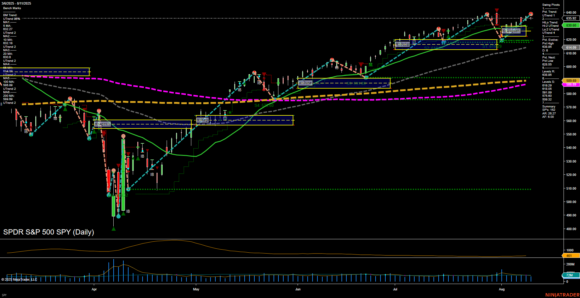The height and width of the screenshot is (298, 580).
Task: Click the M:July monthly box label
Action: coord(402,44)
